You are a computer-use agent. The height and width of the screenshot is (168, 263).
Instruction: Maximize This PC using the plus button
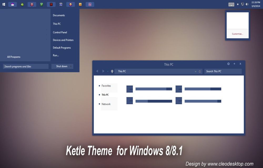(234, 64)
